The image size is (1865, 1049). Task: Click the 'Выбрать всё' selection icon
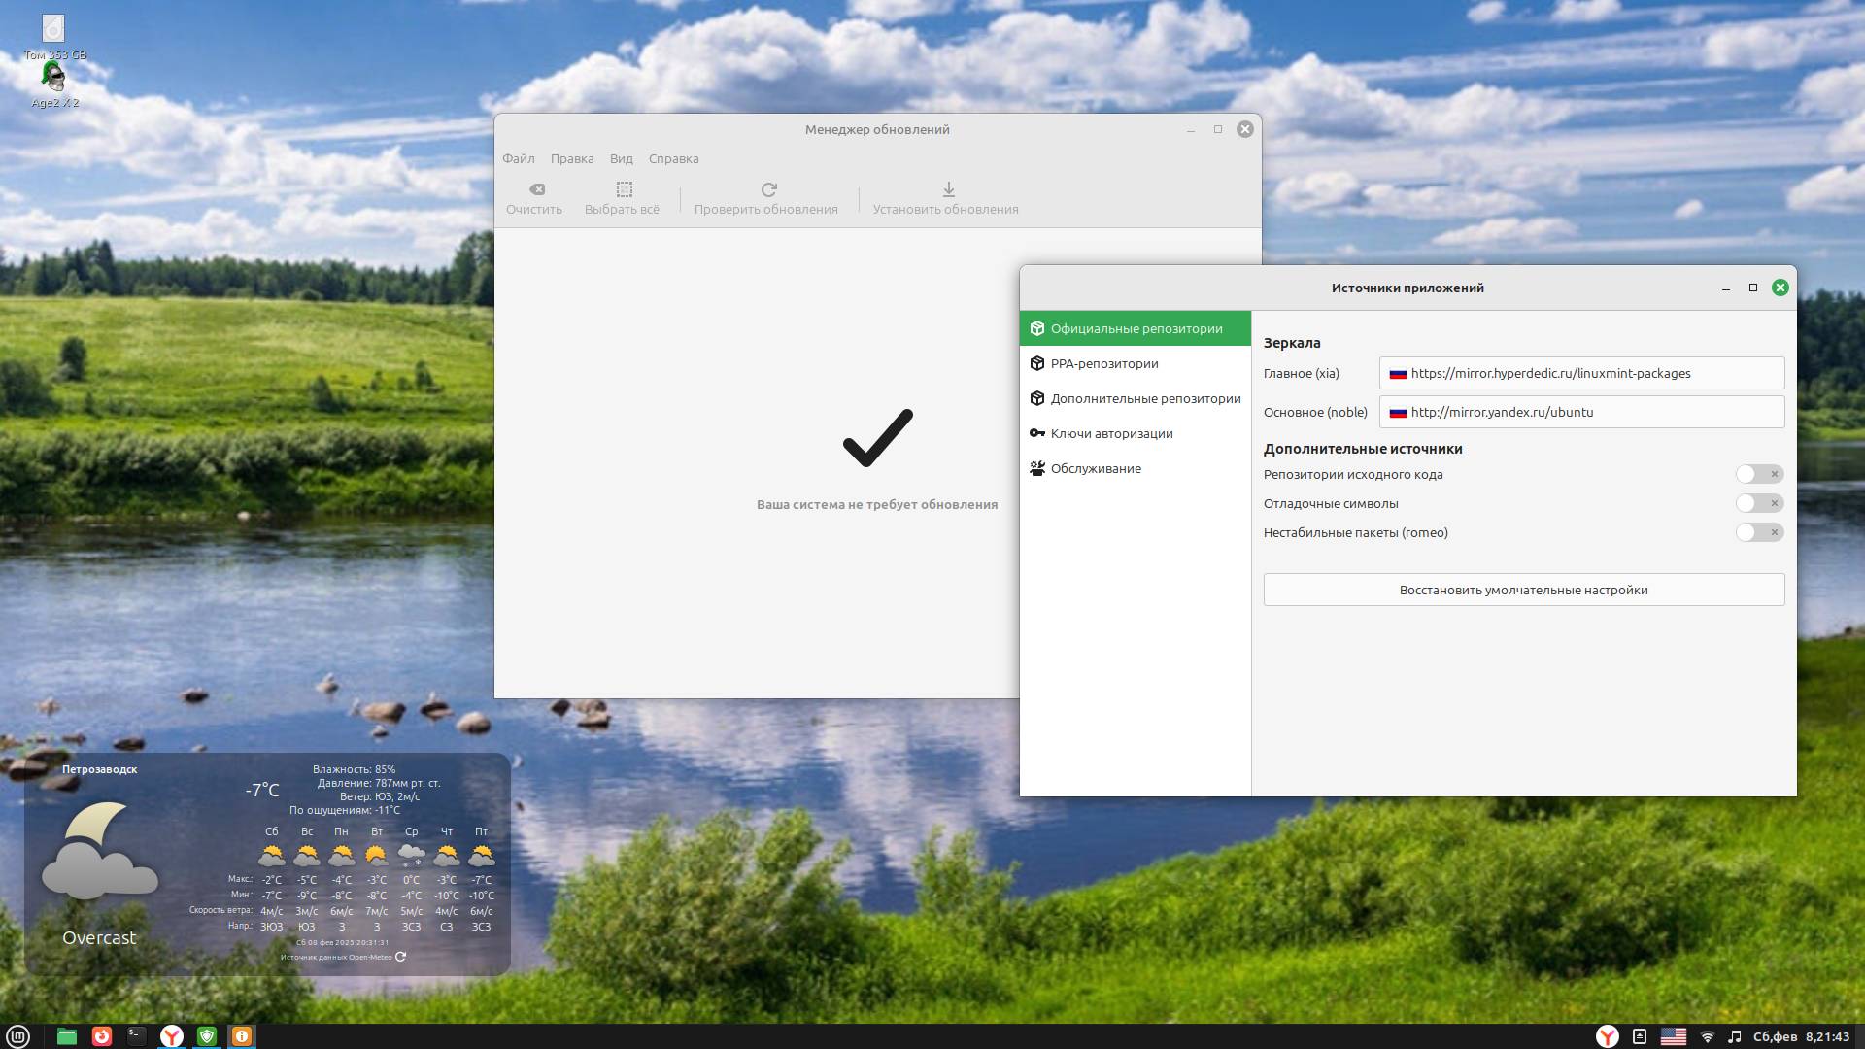tap(623, 198)
